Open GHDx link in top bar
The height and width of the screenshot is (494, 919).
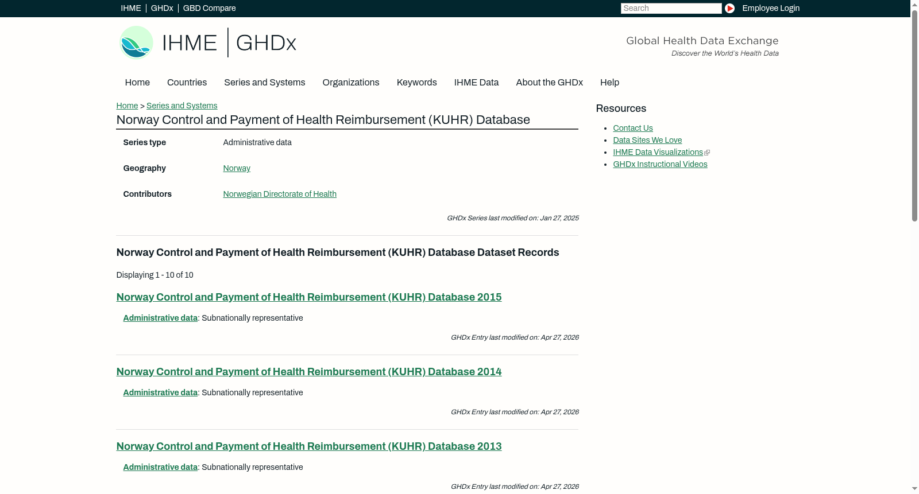162,8
